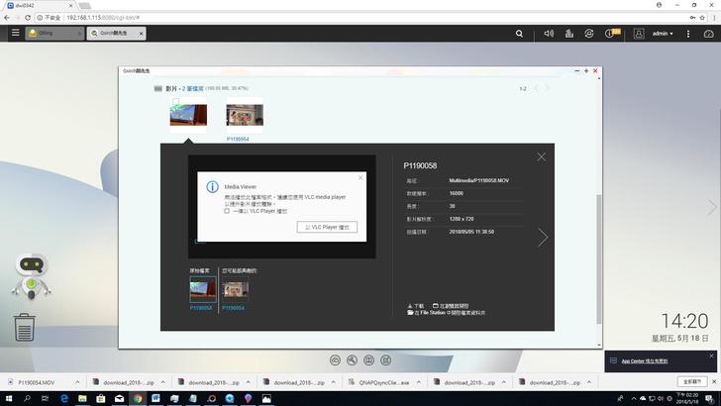This screenshot has width=721, height=406.
Task: Tick the checkbox on the first video thumbnail
Action: pyautogui.click(x=175, y=101)
